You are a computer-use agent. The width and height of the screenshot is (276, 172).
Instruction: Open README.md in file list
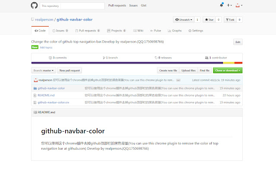[46, 95]
